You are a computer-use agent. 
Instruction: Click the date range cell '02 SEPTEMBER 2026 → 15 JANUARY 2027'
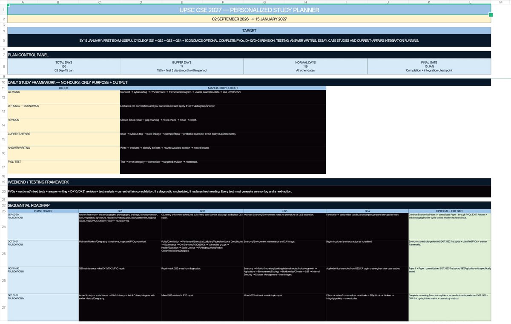click(249, 19)
